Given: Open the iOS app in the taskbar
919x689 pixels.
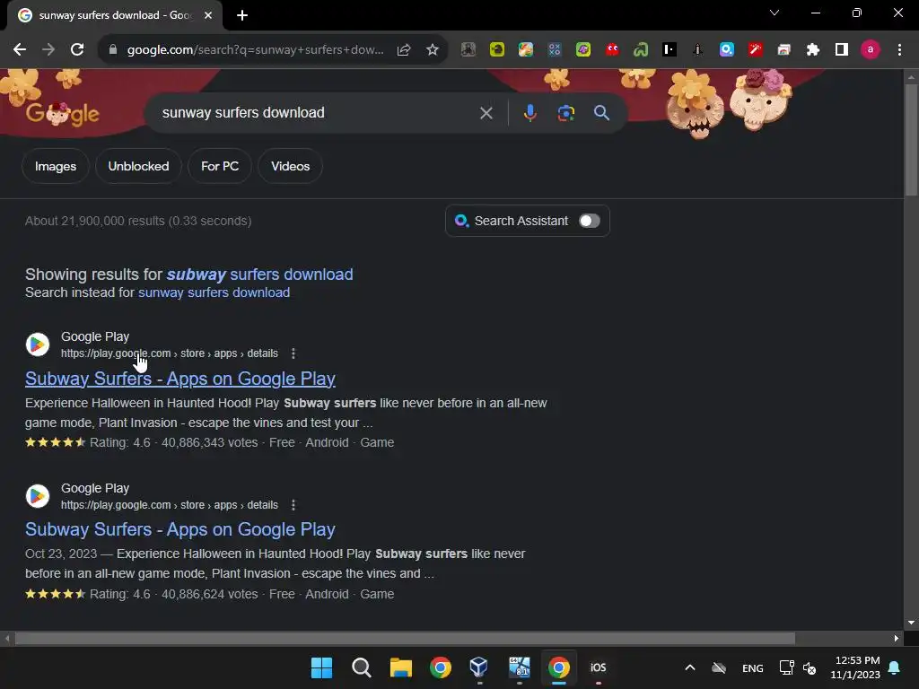Looking at the screenshot, I should pos(598,667).
